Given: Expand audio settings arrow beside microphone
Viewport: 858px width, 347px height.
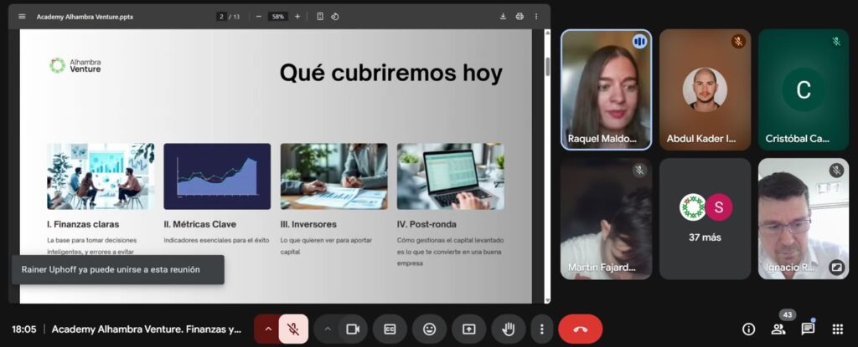Looking at the screenshot, I should [267, 329].
